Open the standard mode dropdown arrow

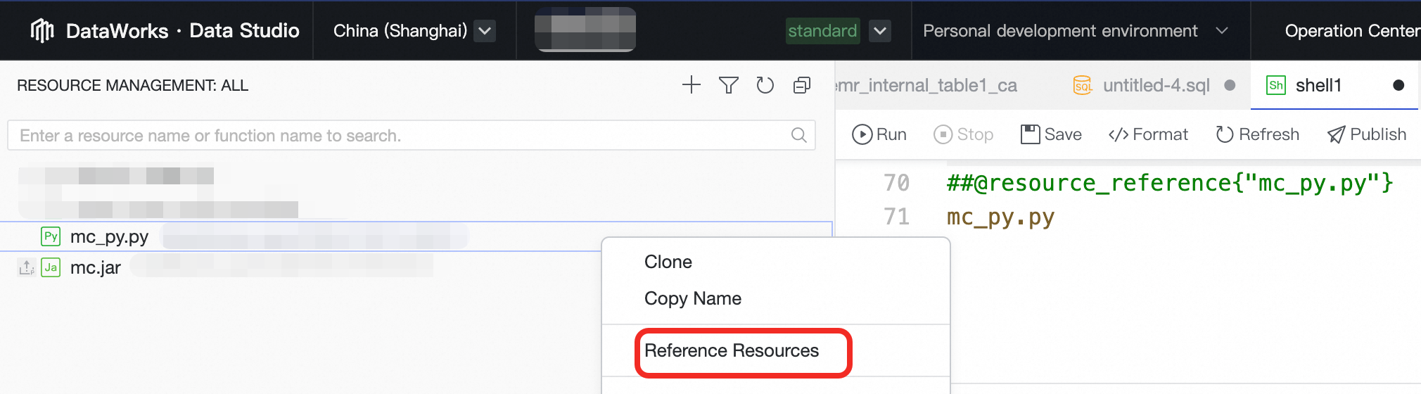point(880,31)
